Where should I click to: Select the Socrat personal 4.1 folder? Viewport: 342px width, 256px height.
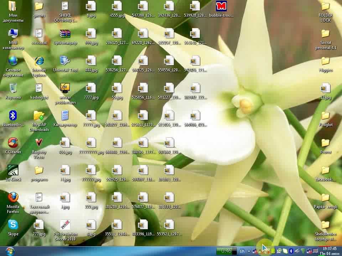click(x=325, y=33)
